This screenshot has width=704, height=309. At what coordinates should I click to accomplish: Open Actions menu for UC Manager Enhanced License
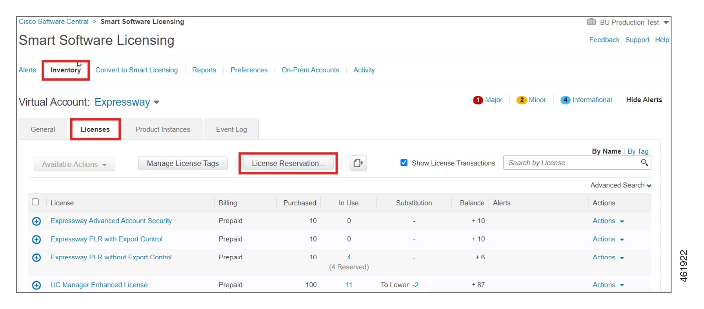[x=608, y=285]
